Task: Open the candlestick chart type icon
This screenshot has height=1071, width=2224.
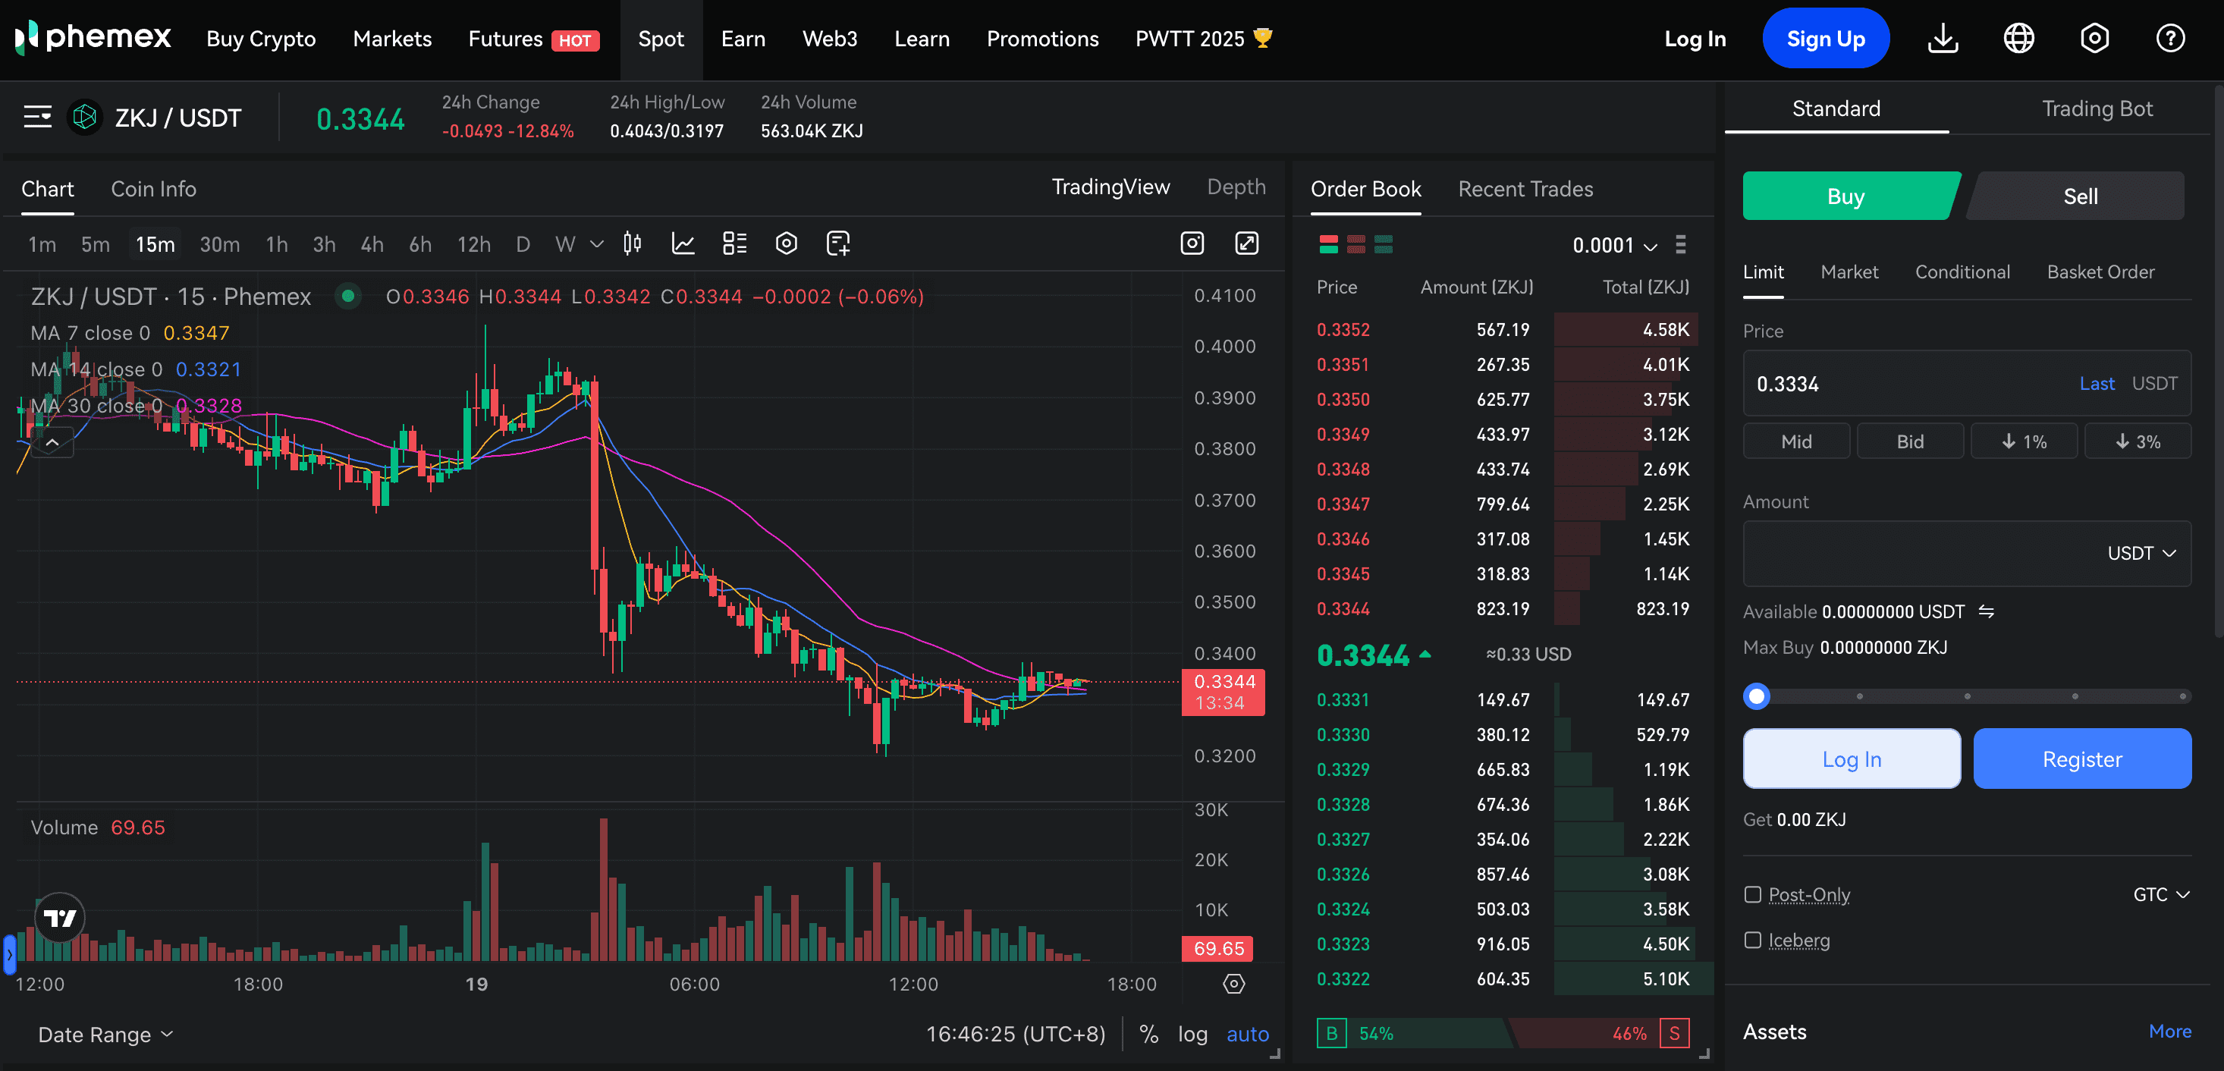Action: pos(632,244)
